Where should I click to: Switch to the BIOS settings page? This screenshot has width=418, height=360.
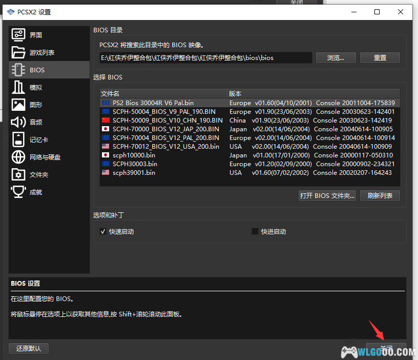point(37,70)
